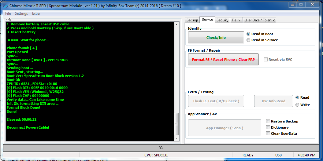Enable the Restore Backup checkbox

(268, 121)
